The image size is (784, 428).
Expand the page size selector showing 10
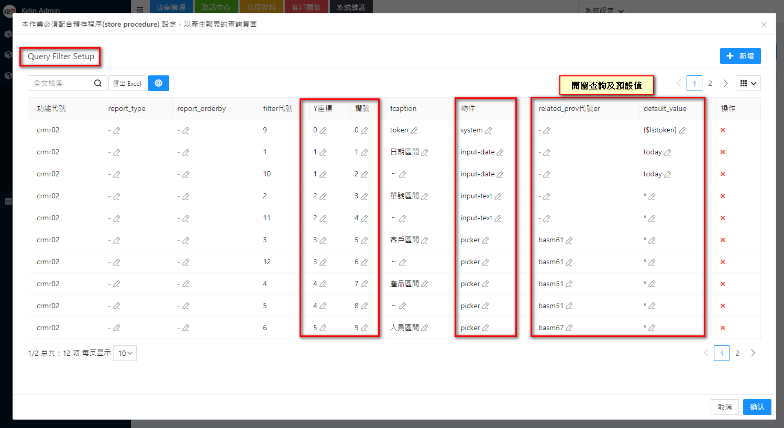(125, 353)
